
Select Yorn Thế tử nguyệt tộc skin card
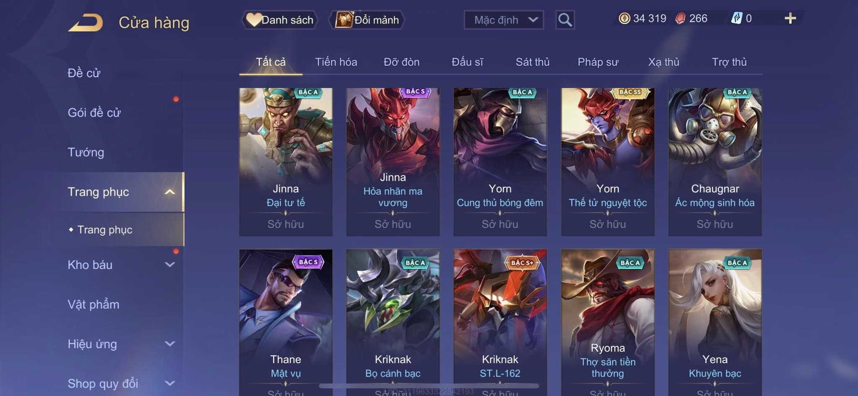point(607,162)
